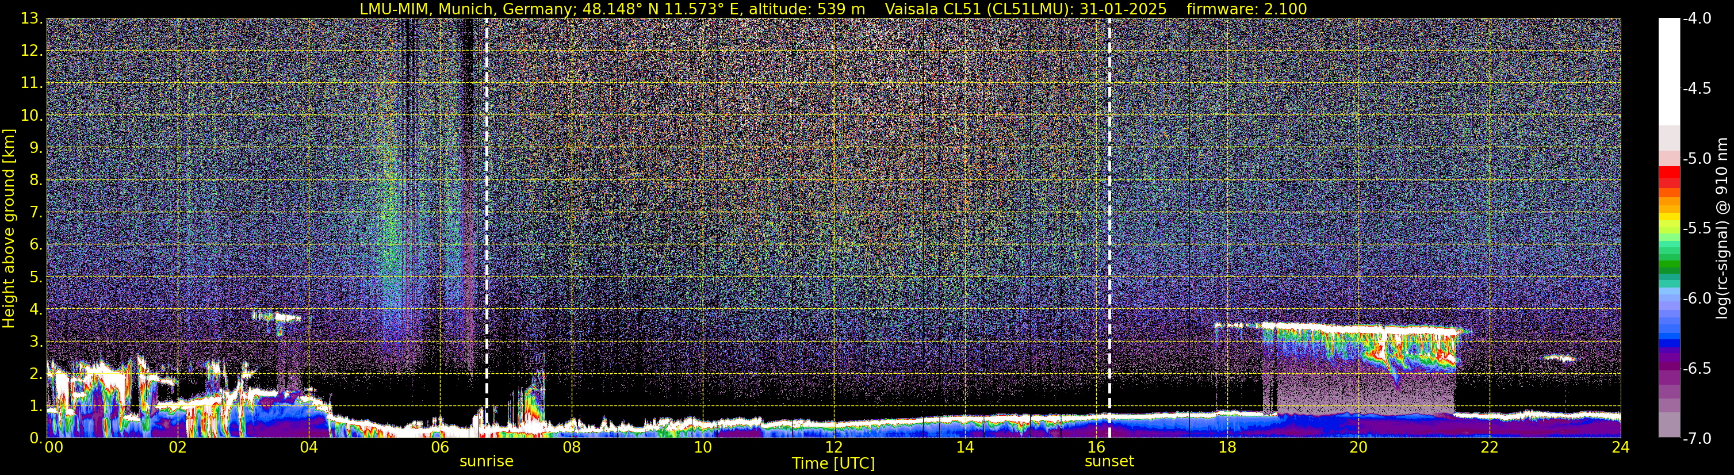Image resolution: width=1734 pixels, height=475 pixels.
Task: Click the colorbar label 'log(rc-signal) @ 910 nm'
Action: click(x=1722, y=228)
